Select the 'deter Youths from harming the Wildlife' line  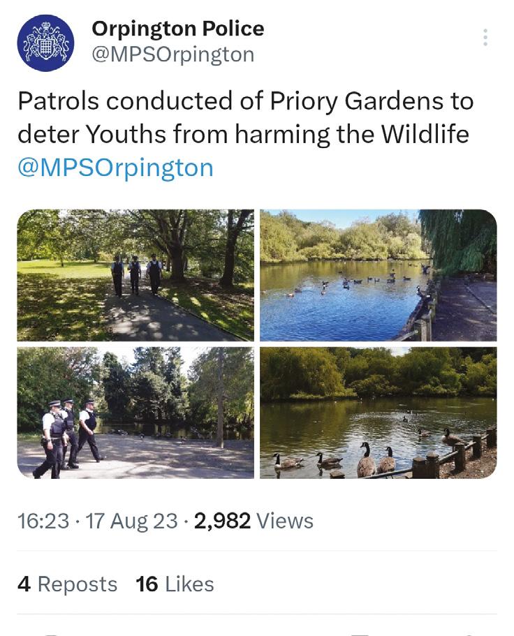coord(244,134)
